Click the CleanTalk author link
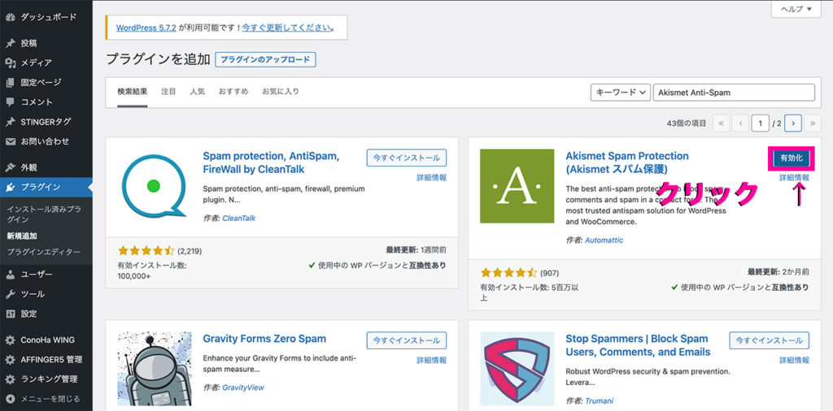 pyautogui.click(x=238, y=218)
